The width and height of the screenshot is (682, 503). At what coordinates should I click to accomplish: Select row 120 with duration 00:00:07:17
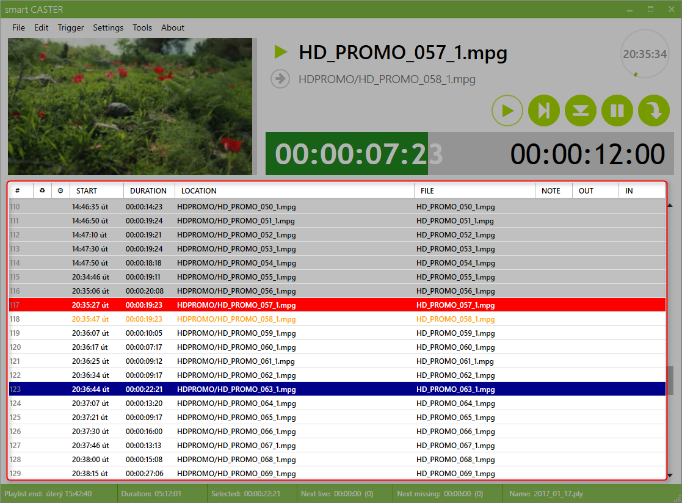(x=337, y=347)
